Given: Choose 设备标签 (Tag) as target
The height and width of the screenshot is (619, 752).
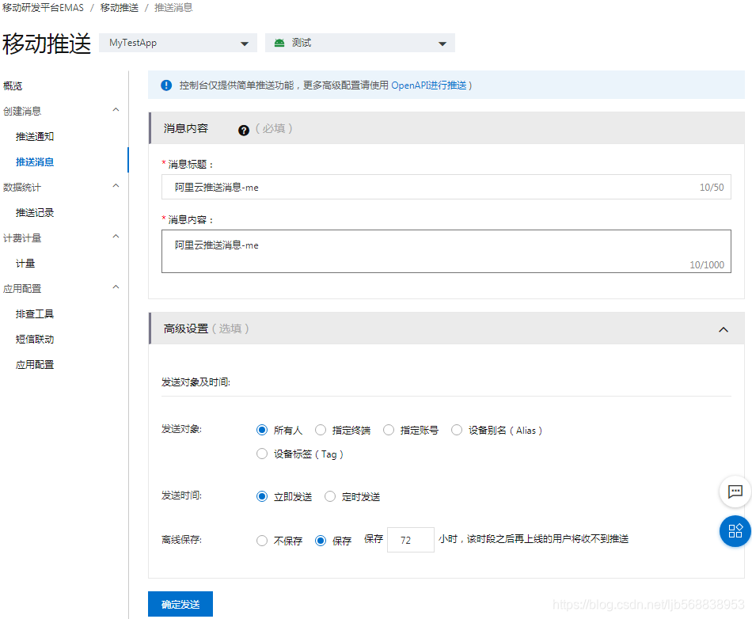Looking at the screenshot, I should point(262,454).
